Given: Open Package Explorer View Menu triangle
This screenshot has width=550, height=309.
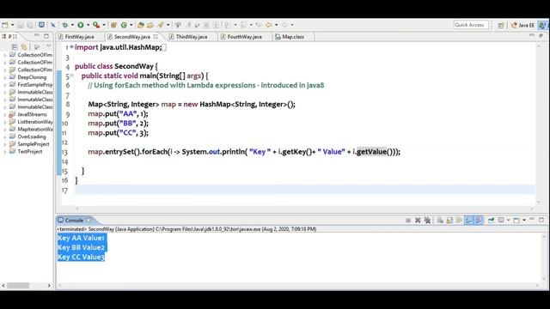Looking at the screenshot, I should [49, 46].
